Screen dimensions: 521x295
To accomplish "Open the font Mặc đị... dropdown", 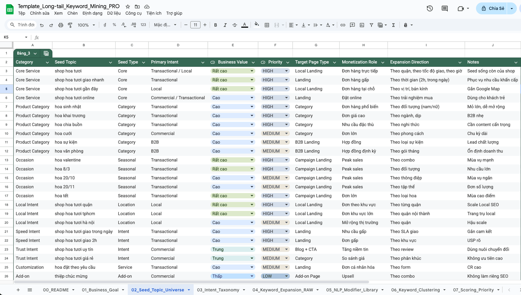I will [165, 25].
